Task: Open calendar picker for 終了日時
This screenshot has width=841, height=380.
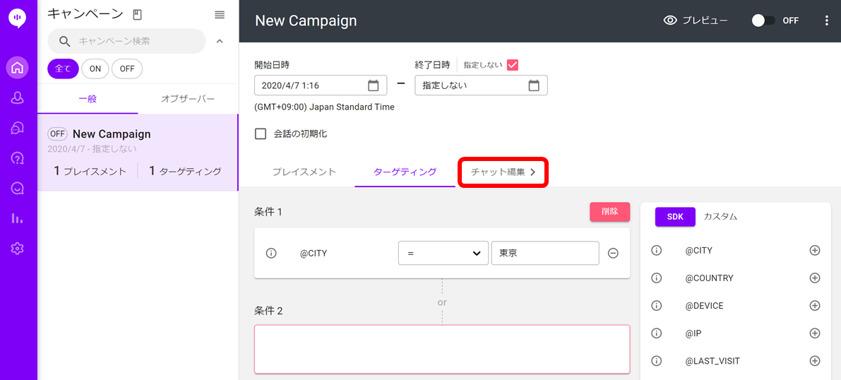Action: point(534,85)
